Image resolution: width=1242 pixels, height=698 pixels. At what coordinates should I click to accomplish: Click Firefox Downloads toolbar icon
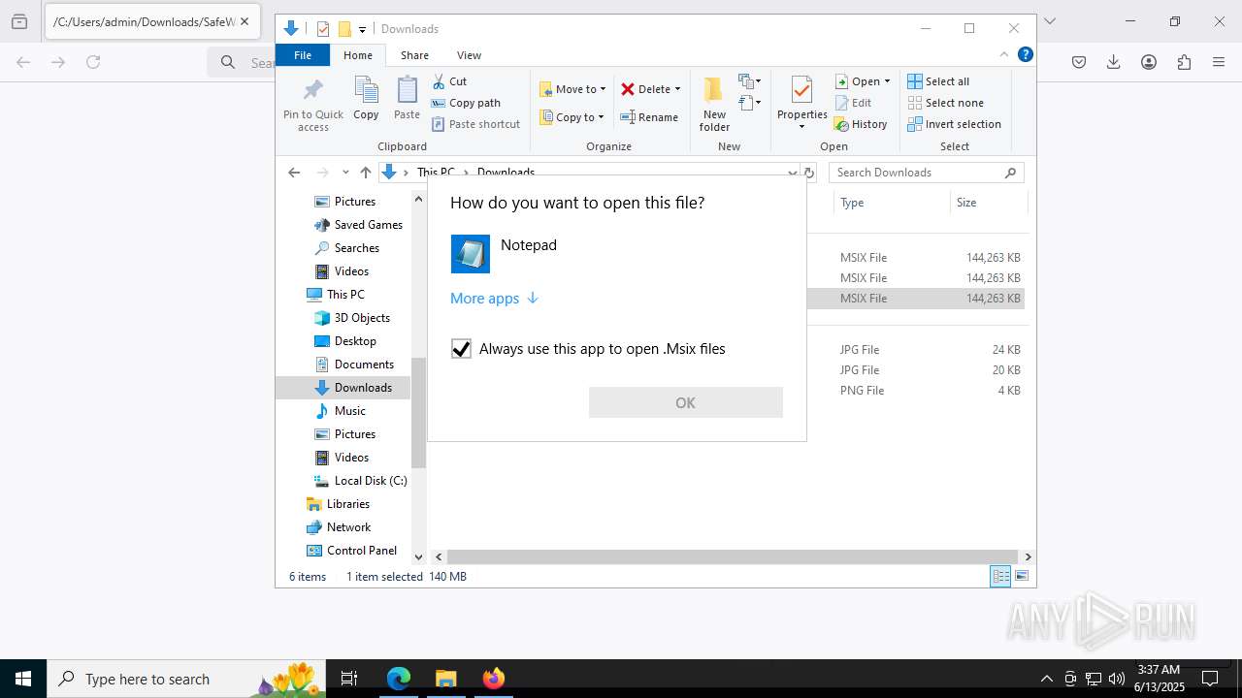coord(1113,62)
